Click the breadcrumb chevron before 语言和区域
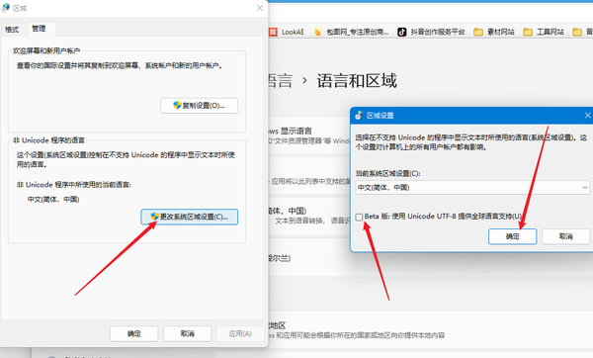Image resolution: width=593 pixels, height=358 pixels. coord(304,81)
